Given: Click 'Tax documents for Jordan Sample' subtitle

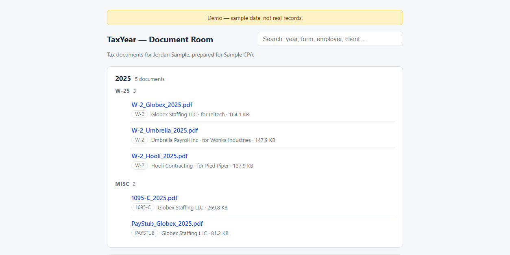Looking at the screenshot, I should 181,54.
